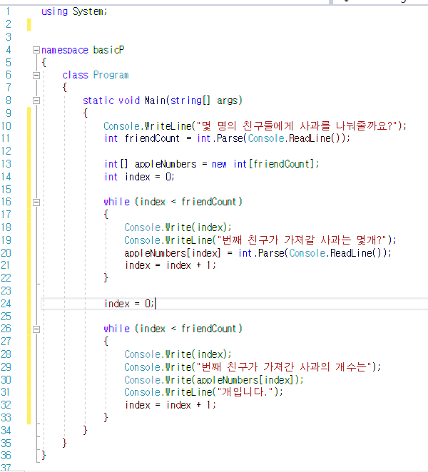Click the string "몇 명의 친구들에게 사과를 나눠줄까요?"
The width and height of the screenshot is (428, 472).
tap(297, 125)
